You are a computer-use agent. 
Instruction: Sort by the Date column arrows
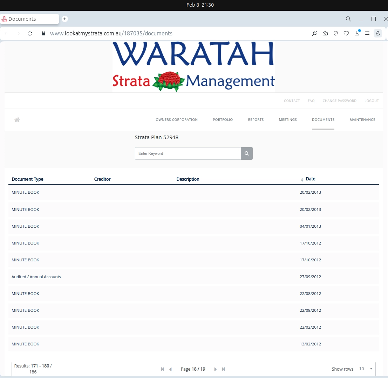[x=302, y=180]
